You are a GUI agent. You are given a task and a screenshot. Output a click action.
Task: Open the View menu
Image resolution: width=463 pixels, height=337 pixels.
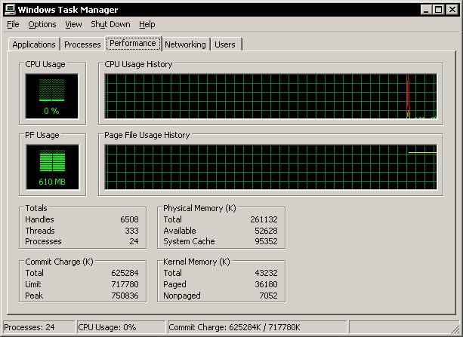[x=73, y=24]
